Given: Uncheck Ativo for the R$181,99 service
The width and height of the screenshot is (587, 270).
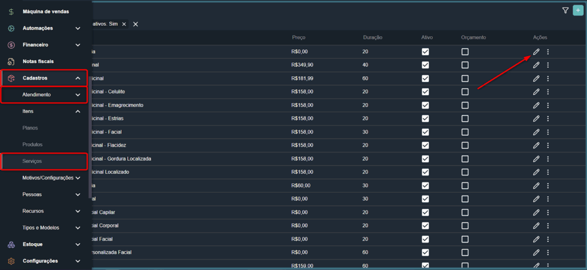Looking at the screenshot, I should (x=425, y=79).
